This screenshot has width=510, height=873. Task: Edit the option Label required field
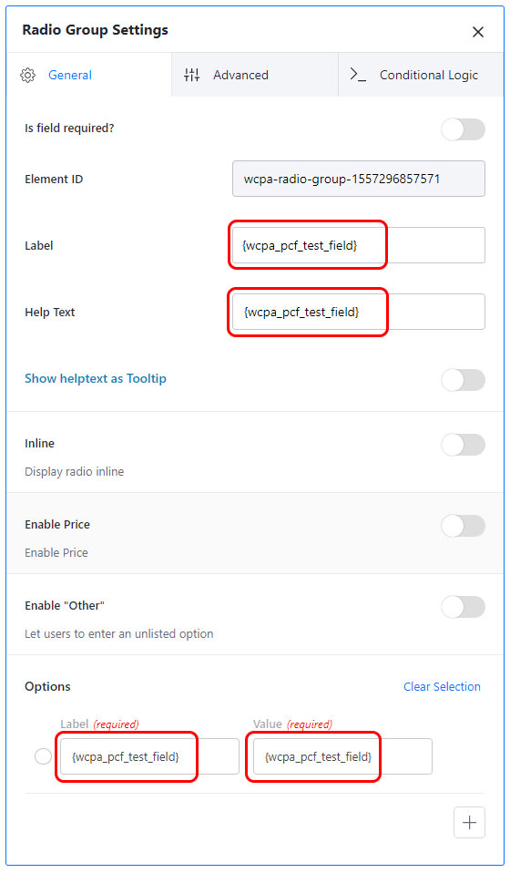(x=149, y=756)
